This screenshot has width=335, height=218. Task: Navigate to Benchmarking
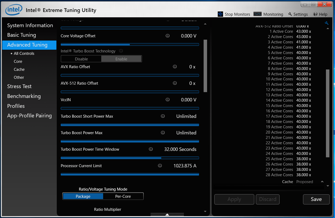[x=24, y=96]
